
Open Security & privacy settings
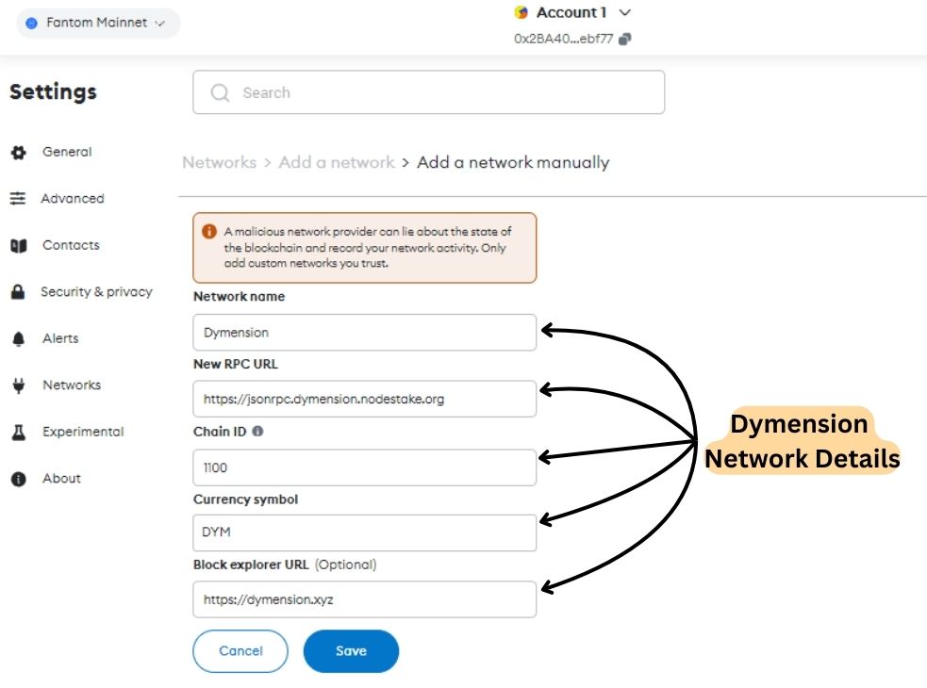(96, 292)
